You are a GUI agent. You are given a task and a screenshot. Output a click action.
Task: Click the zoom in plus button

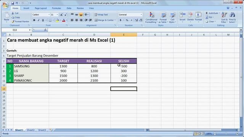237,134
